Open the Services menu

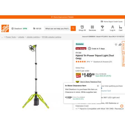click(x=92, y=28)
